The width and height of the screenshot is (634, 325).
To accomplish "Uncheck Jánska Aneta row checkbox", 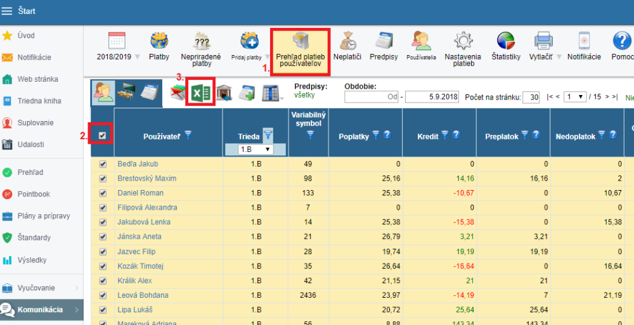I will [x=103, y=237].
